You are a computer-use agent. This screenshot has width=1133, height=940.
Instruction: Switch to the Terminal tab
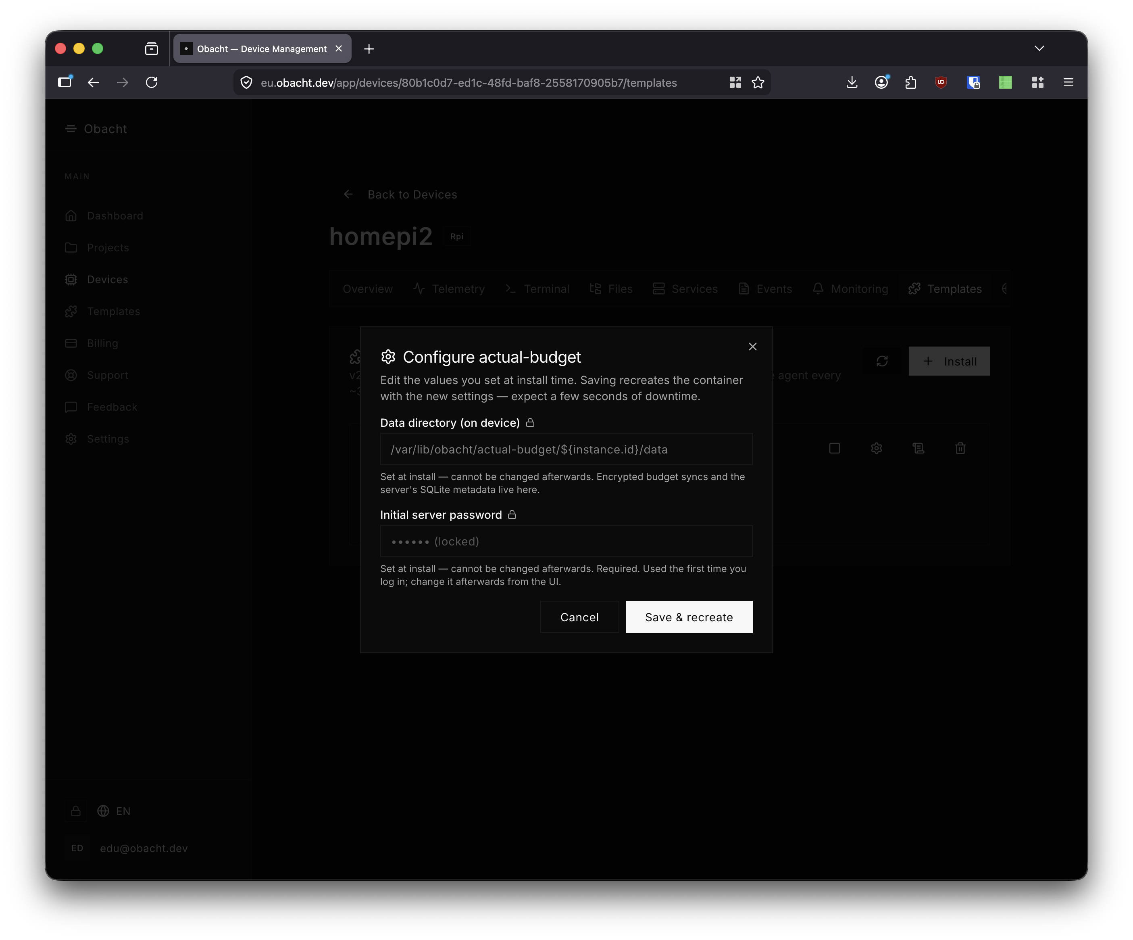click(x=537, y=289)
